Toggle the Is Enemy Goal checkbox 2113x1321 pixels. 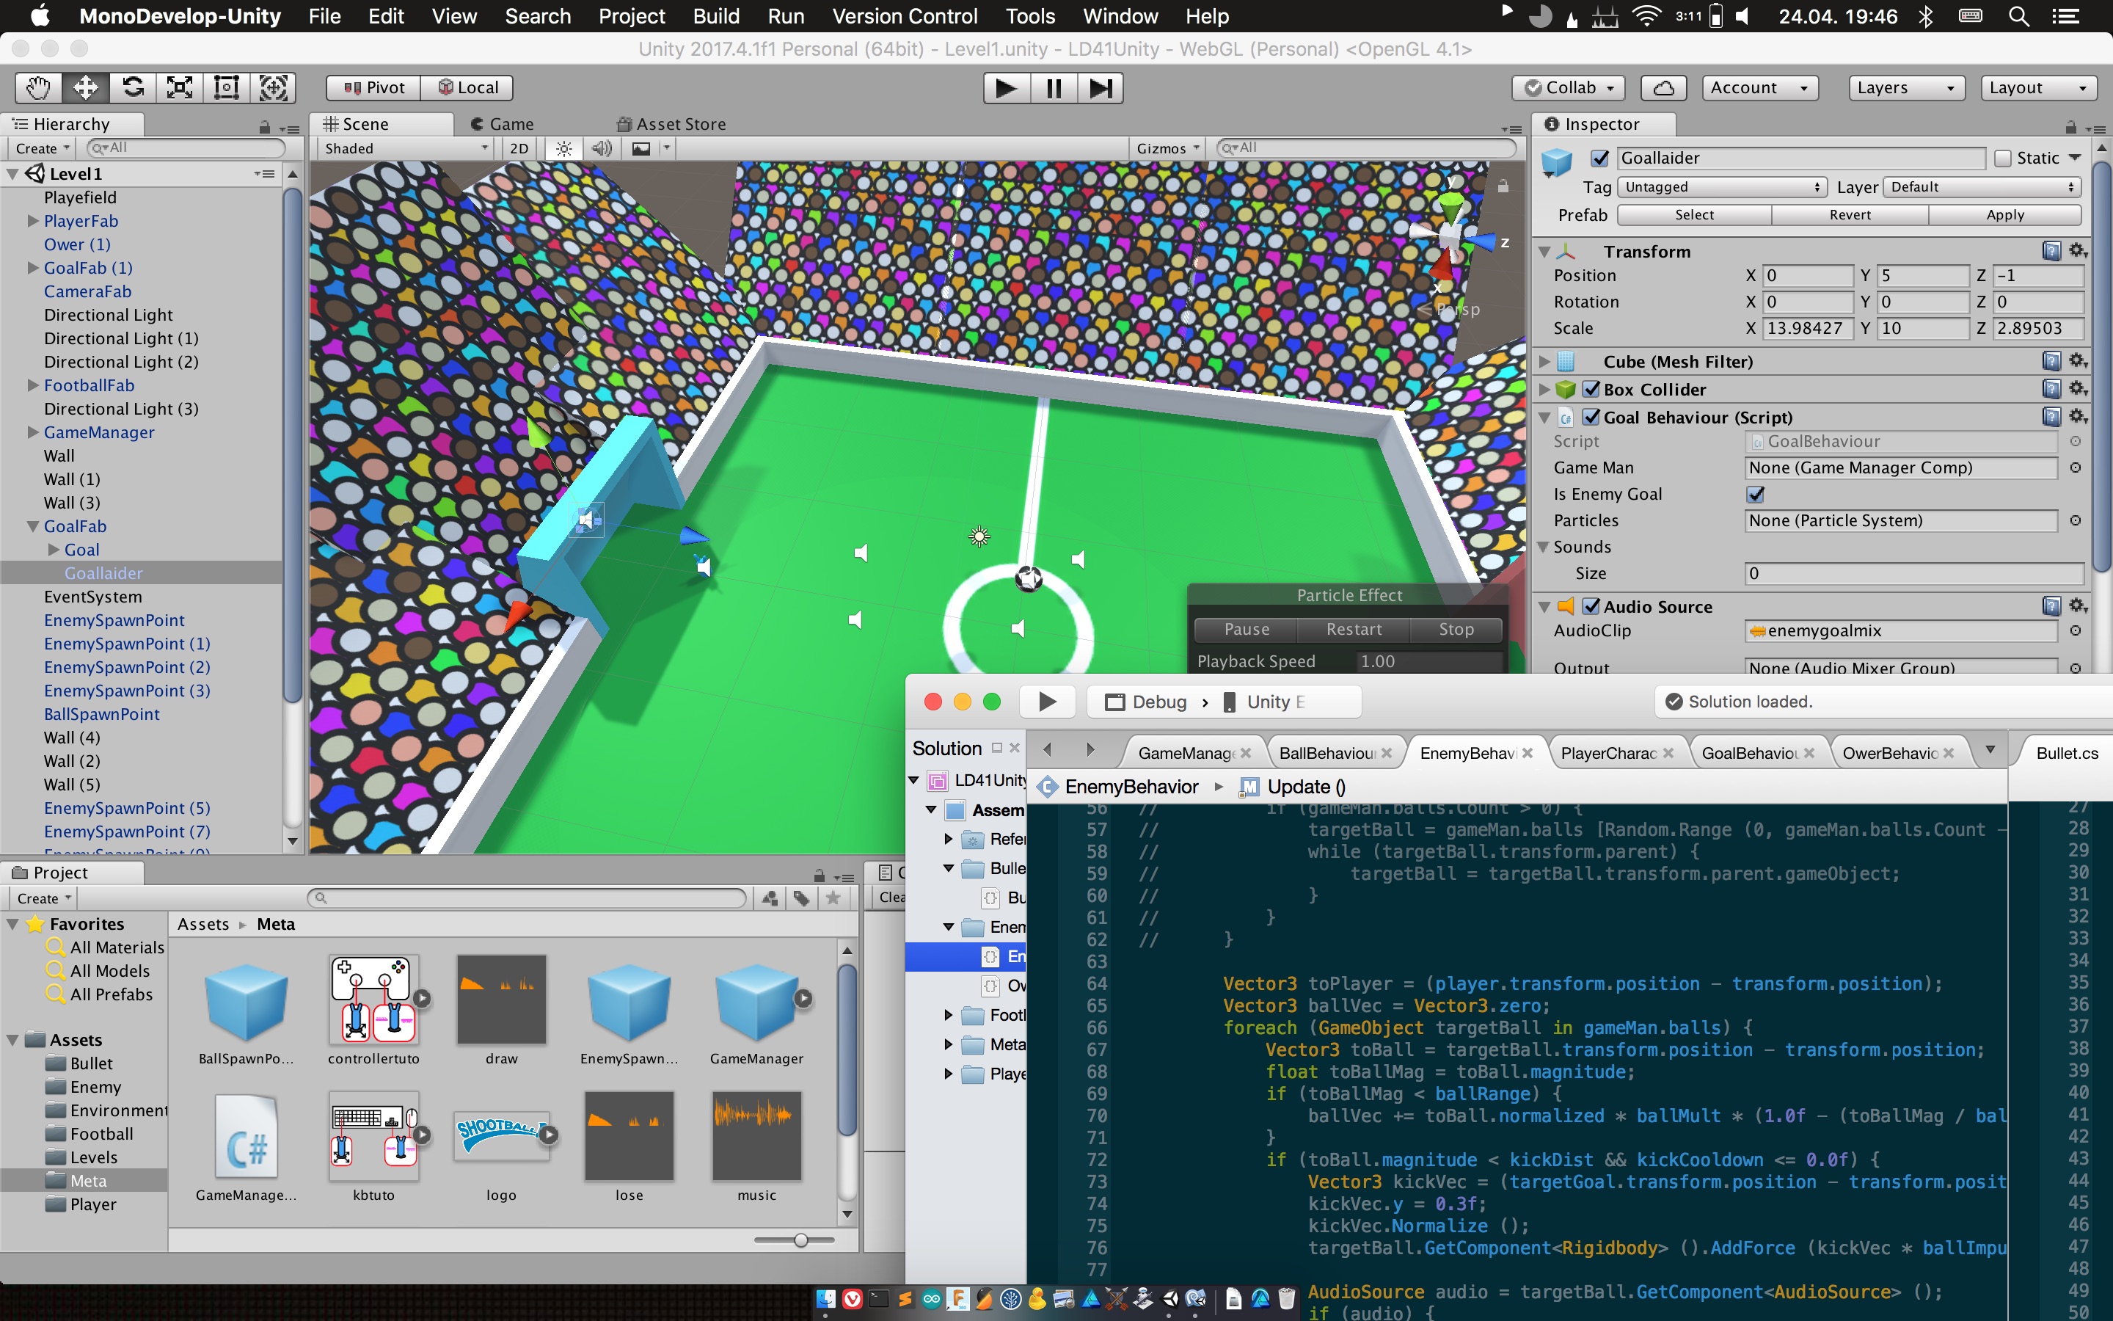(x=1755, y=495)
